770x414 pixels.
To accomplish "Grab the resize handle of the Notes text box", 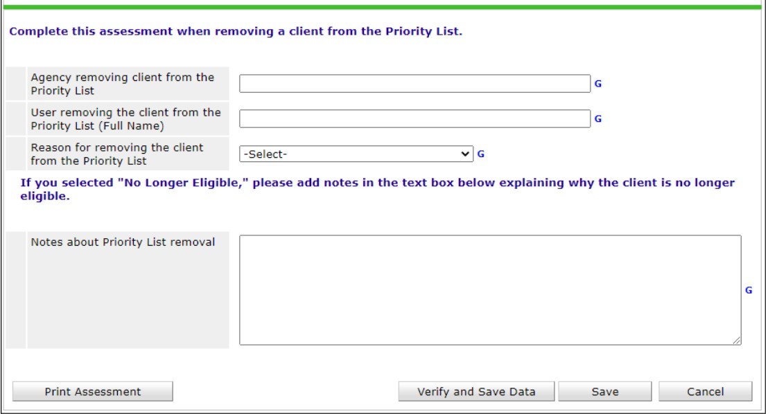I will tap(737, 341).
